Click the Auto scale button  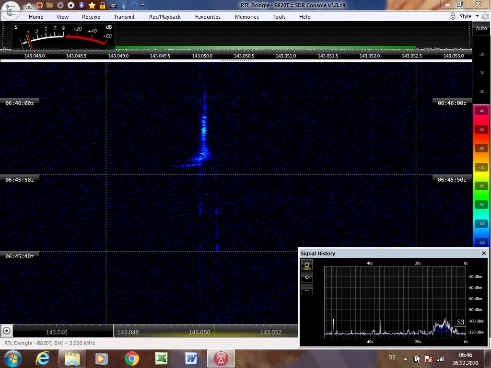click(481, 28)
